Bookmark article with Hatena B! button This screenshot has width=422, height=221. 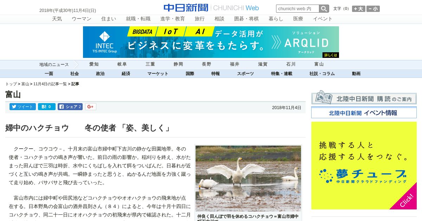point(47,107)
